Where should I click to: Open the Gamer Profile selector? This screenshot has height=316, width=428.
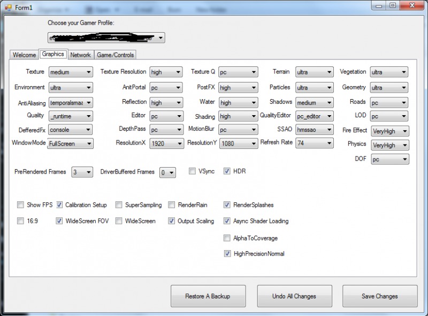pyautogui.click(x=106, y=37)
